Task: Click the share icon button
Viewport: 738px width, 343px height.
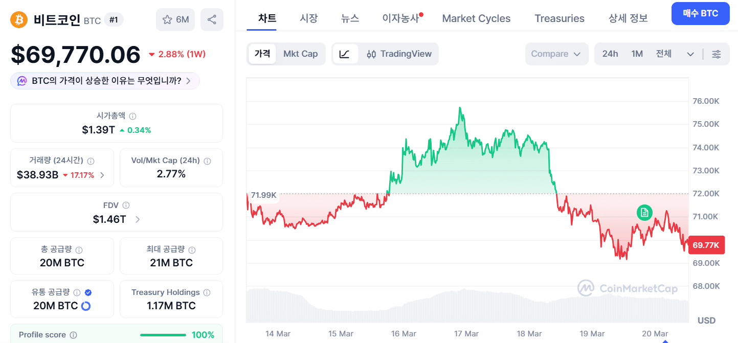Action: pyautogui.click(x=212, y=20)
